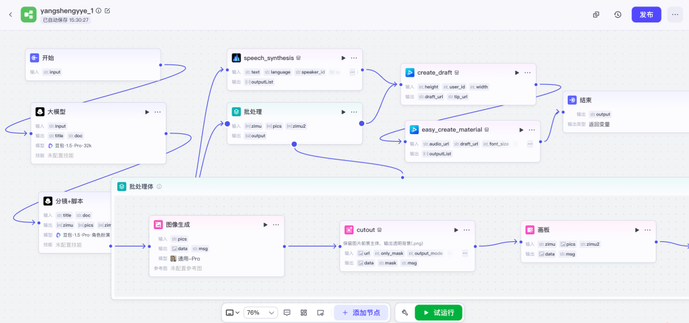Run the speech_synthesis node
Screen dimensions: 689x323
point(344,58)
